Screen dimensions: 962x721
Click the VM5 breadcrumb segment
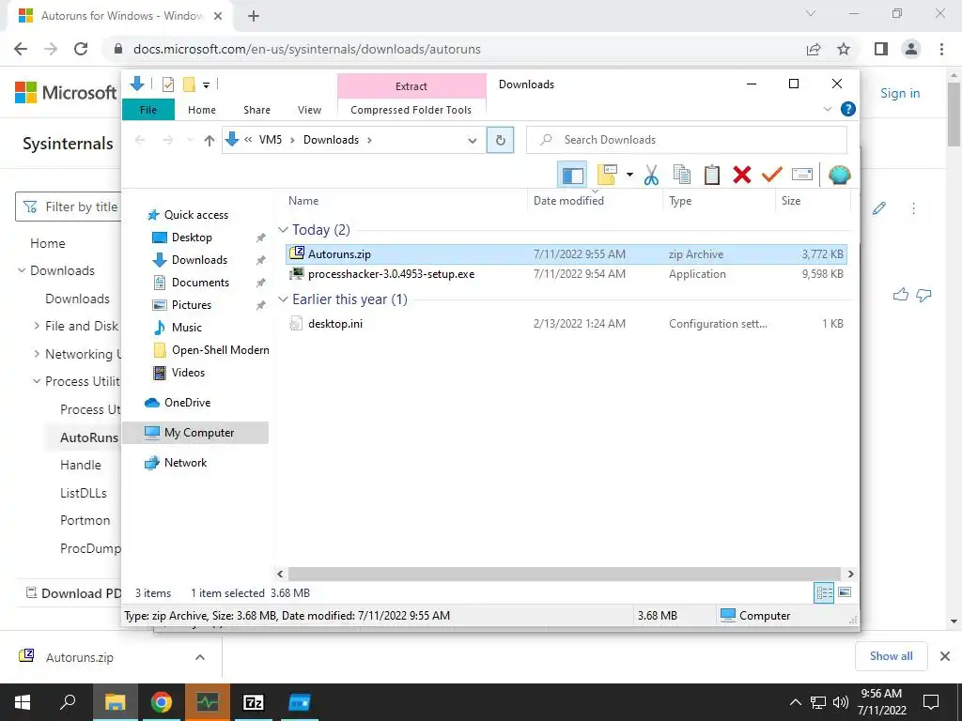click(x=270, y=140)
